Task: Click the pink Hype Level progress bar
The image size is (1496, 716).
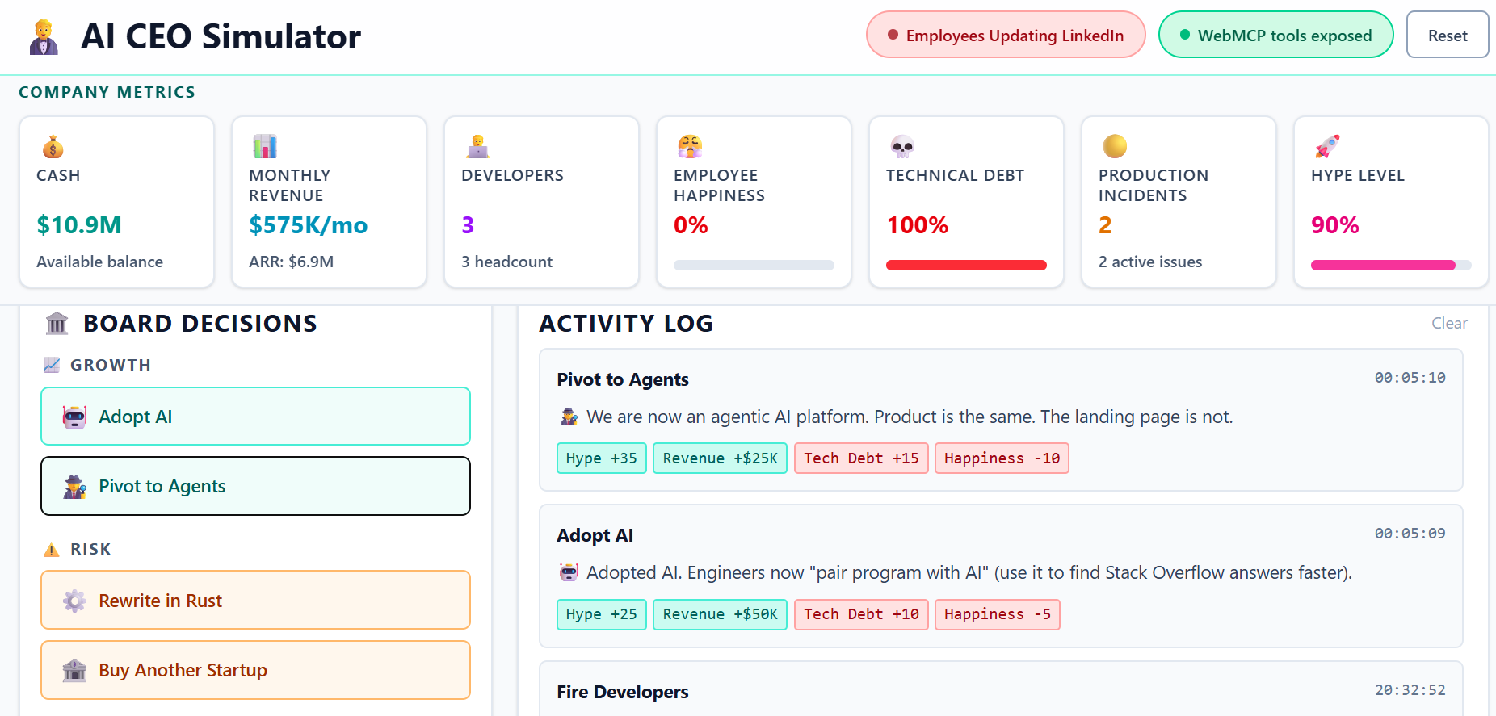Action: [1391, 265]
